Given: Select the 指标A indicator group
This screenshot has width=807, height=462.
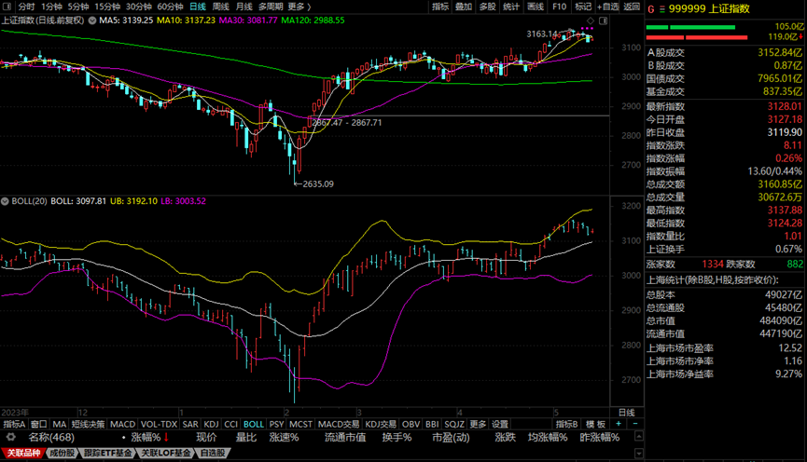Looking at the screenshot, I should point(14,424).
